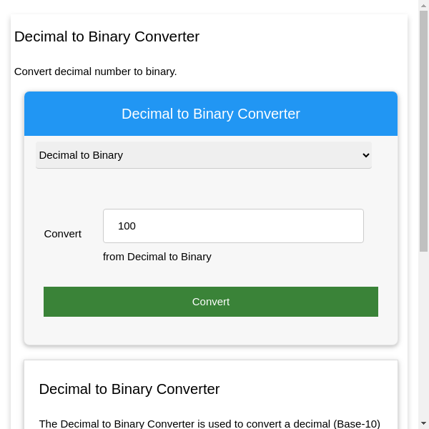
Task: Click the scrollbar up arrow
Action: [x=423, y=6]
